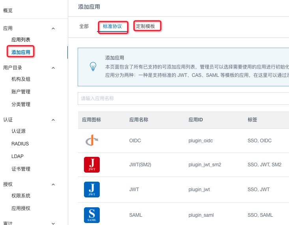Collapse the 应用 sidebar section
Screen dimensions: 289x225
coord(53,28)
